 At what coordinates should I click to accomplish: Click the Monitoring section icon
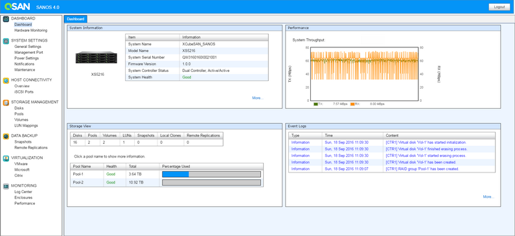tap(6, 186)
